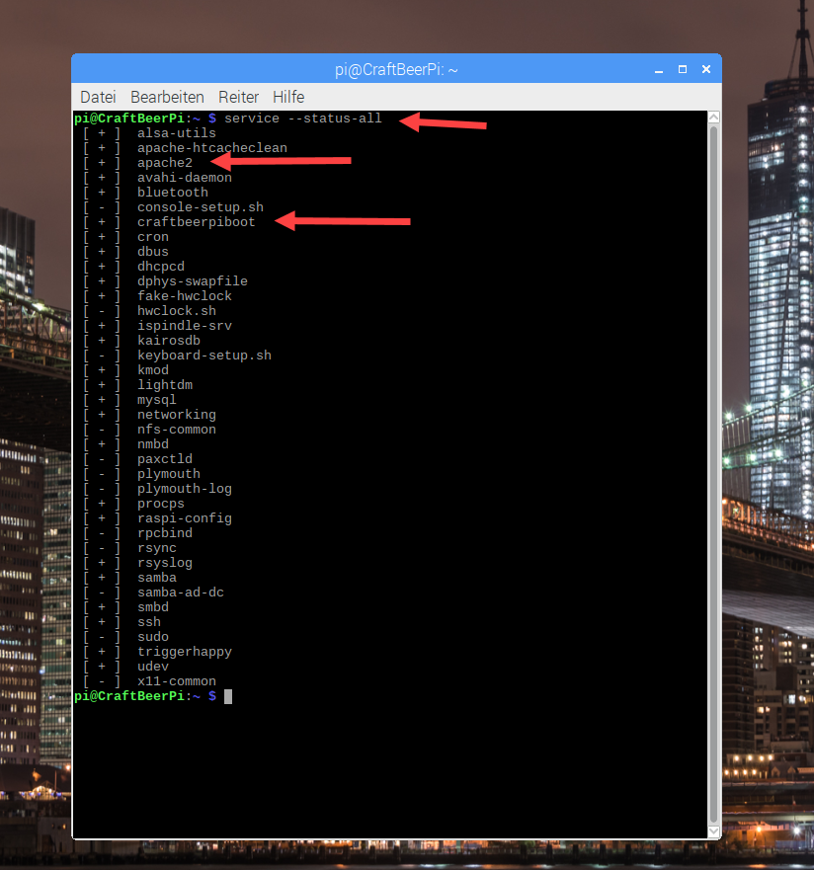This screenshot has width=814, height=870.
Task: Click the terminal's vertical scrollbar thumb
Action: (713, 474)
